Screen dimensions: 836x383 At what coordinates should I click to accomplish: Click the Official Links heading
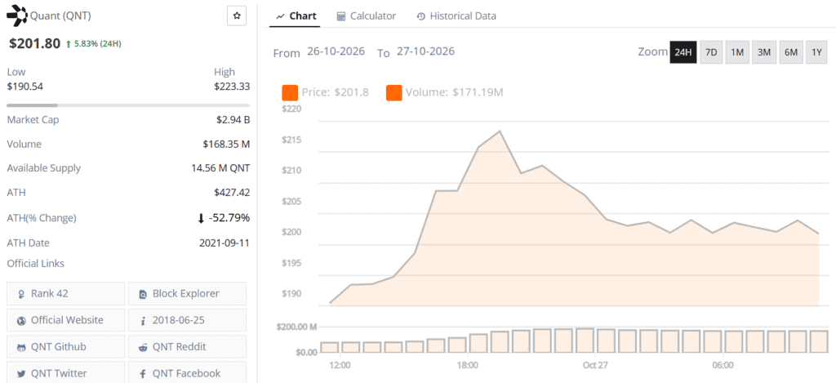coord(35,264)
